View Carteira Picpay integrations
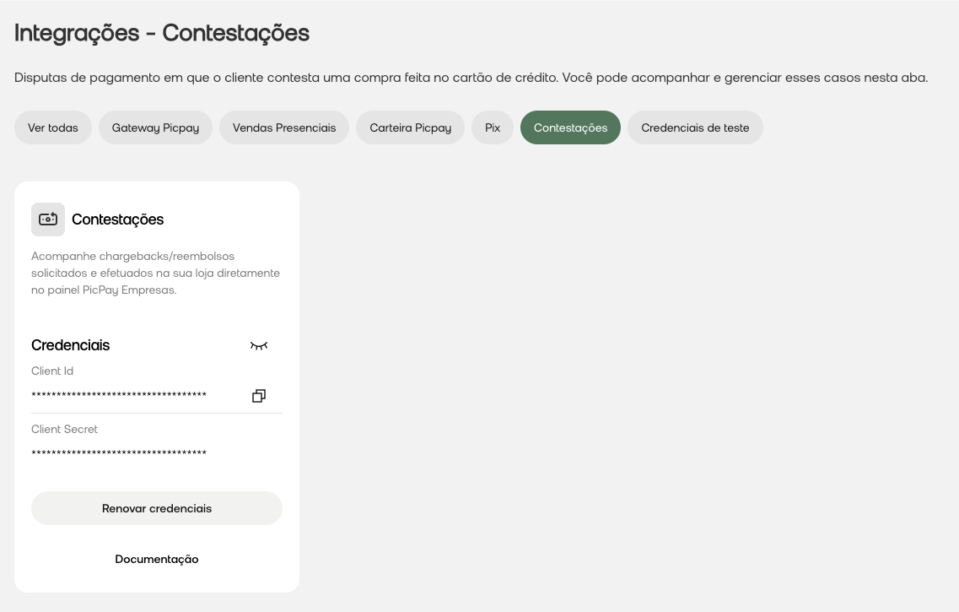The image size is (959, 612). coord(410,127)
